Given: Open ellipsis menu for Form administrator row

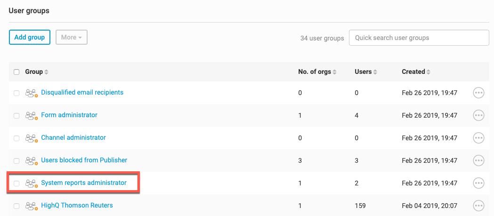Looking at the screenshot, I should pos(478,115).
